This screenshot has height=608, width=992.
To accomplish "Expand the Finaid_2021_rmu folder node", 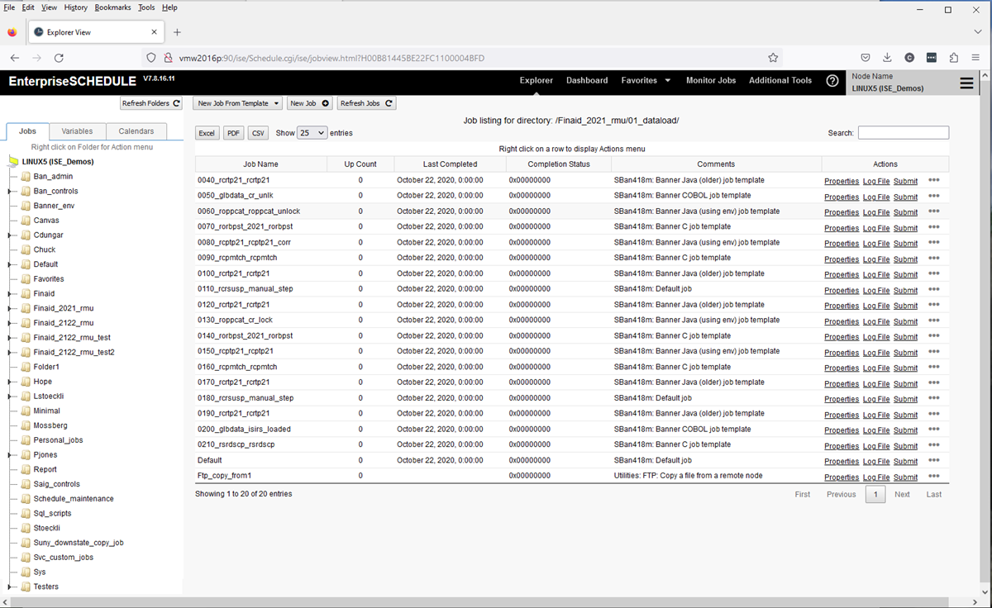I will coord(10,309).
